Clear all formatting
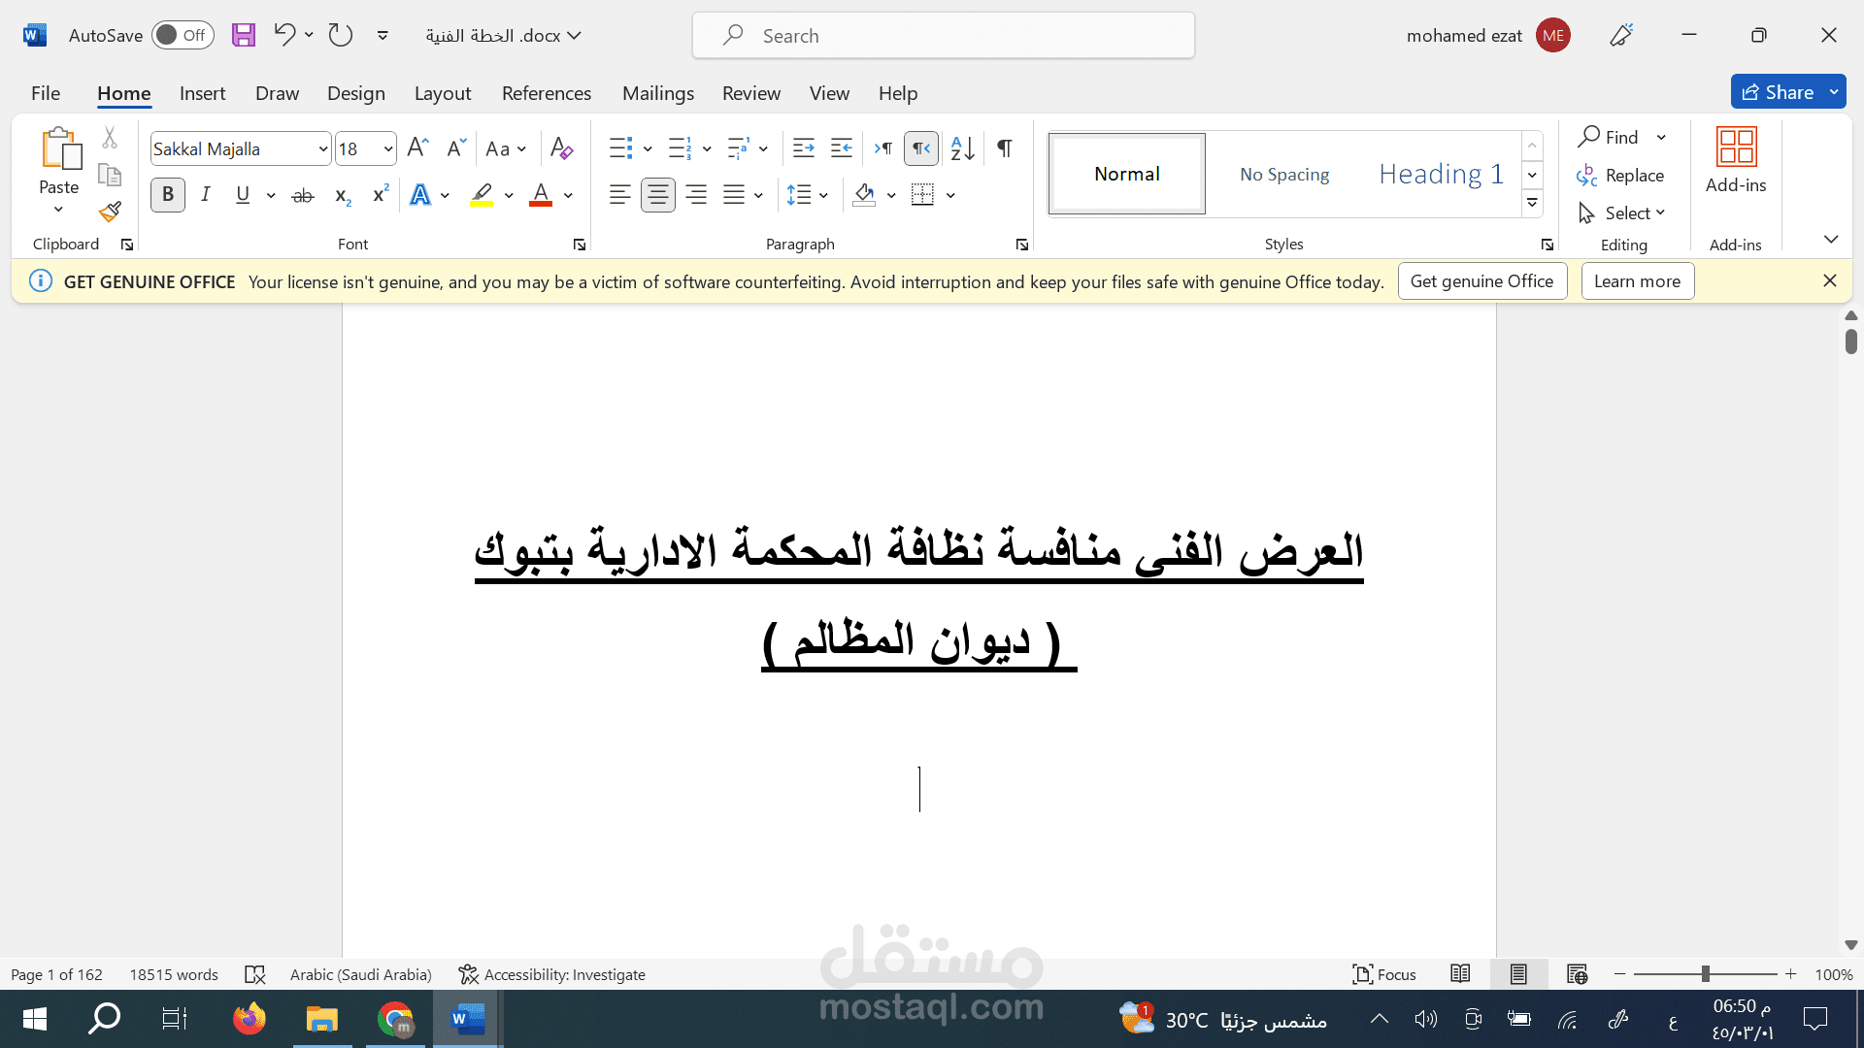This screenshot has height=1048, width=1864. click(x=561, y=147)
